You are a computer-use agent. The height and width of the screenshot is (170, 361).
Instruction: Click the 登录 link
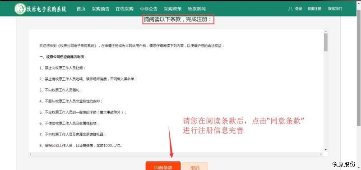[x=299, y=9]
